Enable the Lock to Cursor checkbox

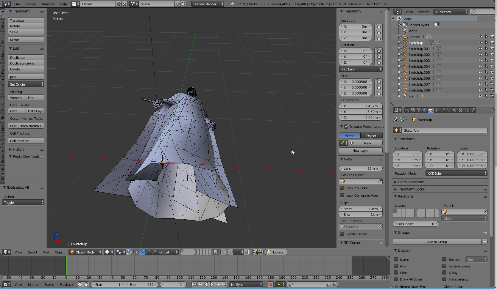click(342, 188)
